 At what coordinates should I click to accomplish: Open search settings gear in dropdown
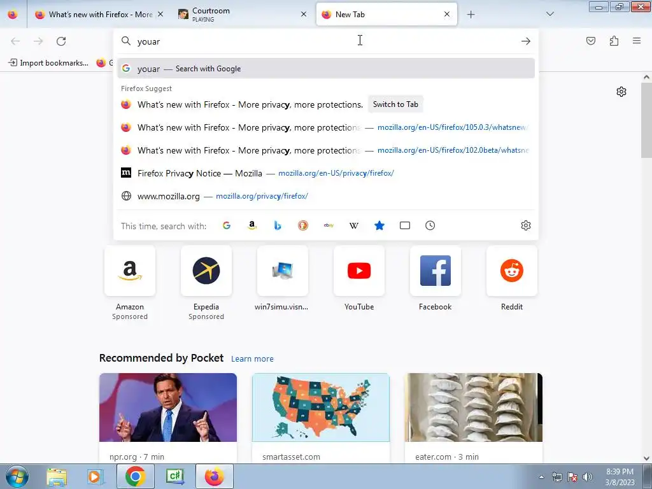525,225
